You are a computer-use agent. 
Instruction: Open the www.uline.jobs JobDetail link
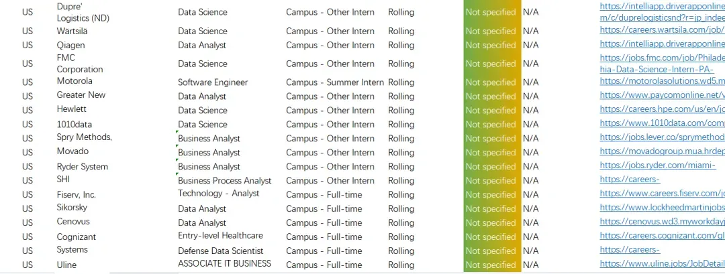tap(662, 264)
